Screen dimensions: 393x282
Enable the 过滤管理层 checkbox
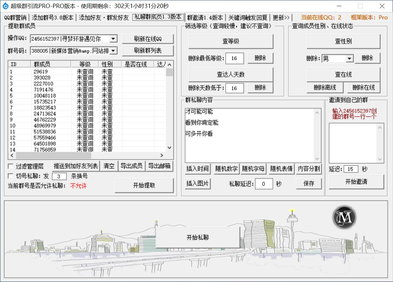[x=11, y=167]
